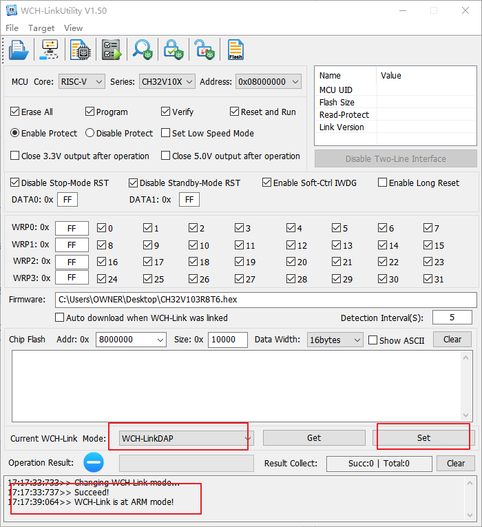This screenshot has height=527, width=482.
Task: Click the read chip info icon
Action: [81, 50]
